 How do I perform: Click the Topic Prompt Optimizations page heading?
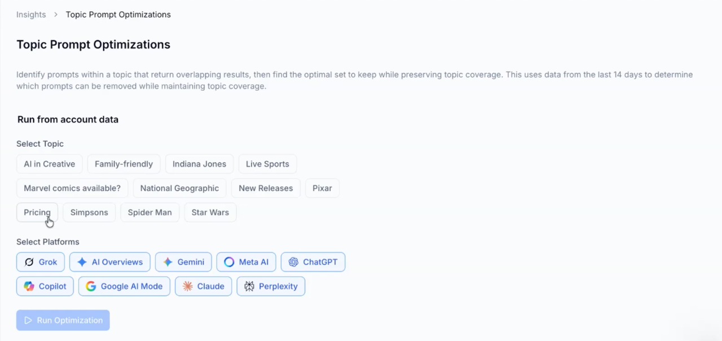tap(93, 44)
